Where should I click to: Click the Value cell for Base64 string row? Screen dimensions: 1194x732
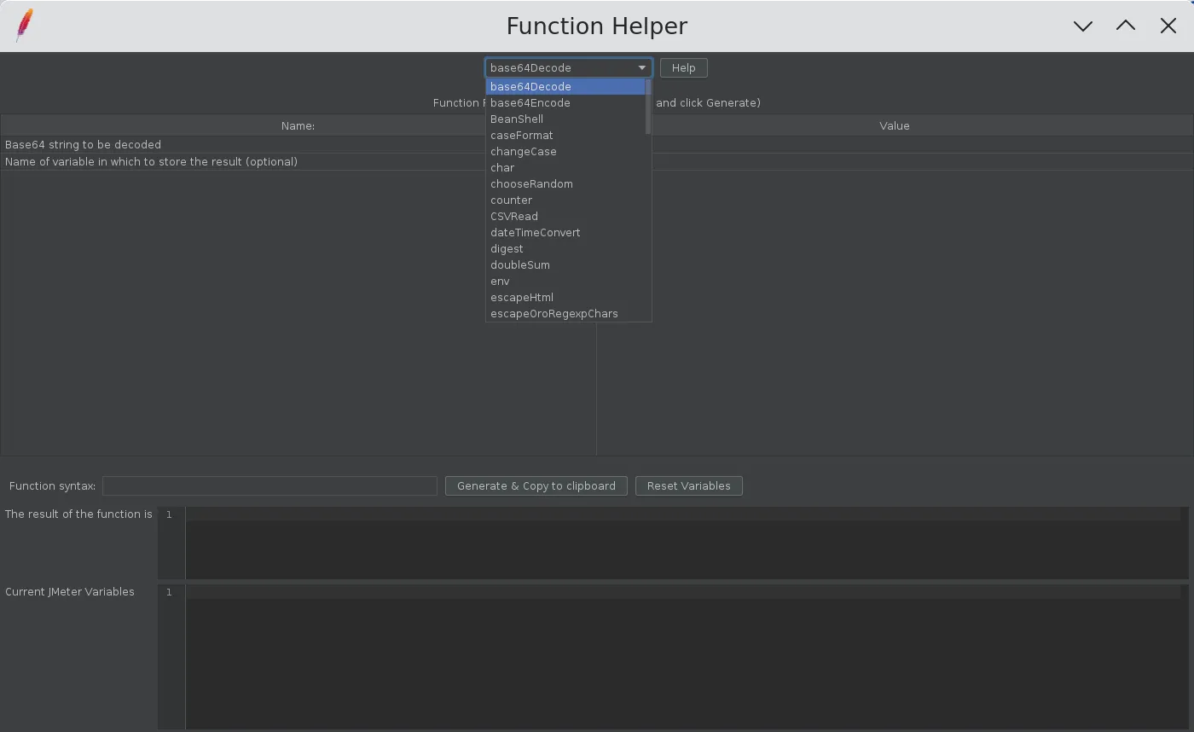click(x=923, y=145)
